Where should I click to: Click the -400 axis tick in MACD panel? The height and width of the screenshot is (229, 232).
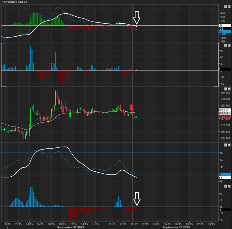pos(223,42)
